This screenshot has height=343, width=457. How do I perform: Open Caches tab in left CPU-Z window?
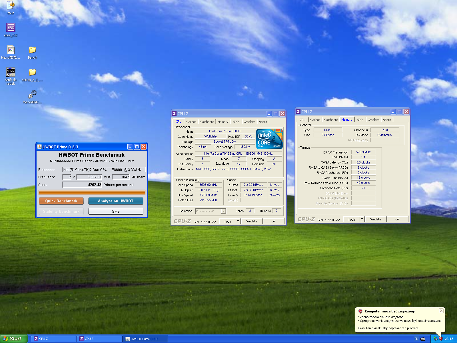[191, 122]
